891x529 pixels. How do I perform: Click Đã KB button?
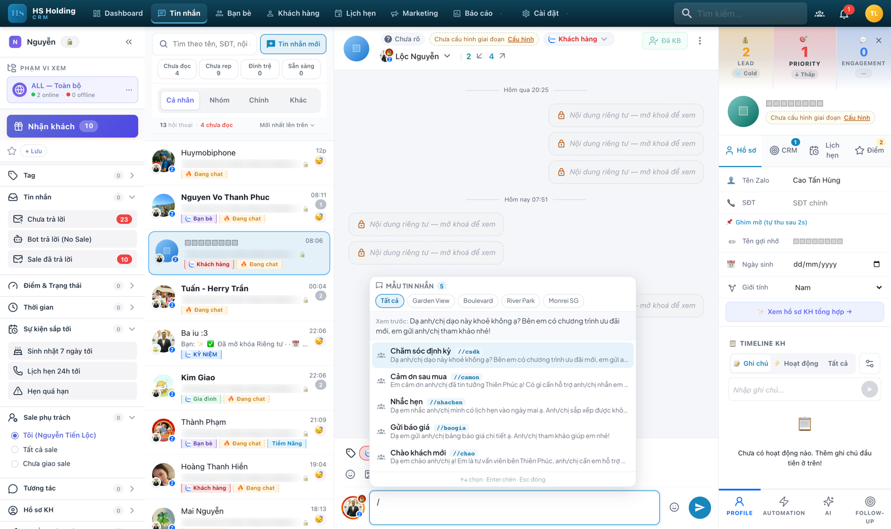tap(665, 41)
